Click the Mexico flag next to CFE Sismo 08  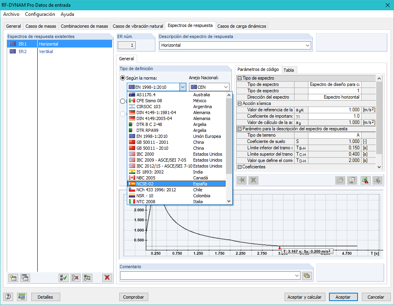132,101
